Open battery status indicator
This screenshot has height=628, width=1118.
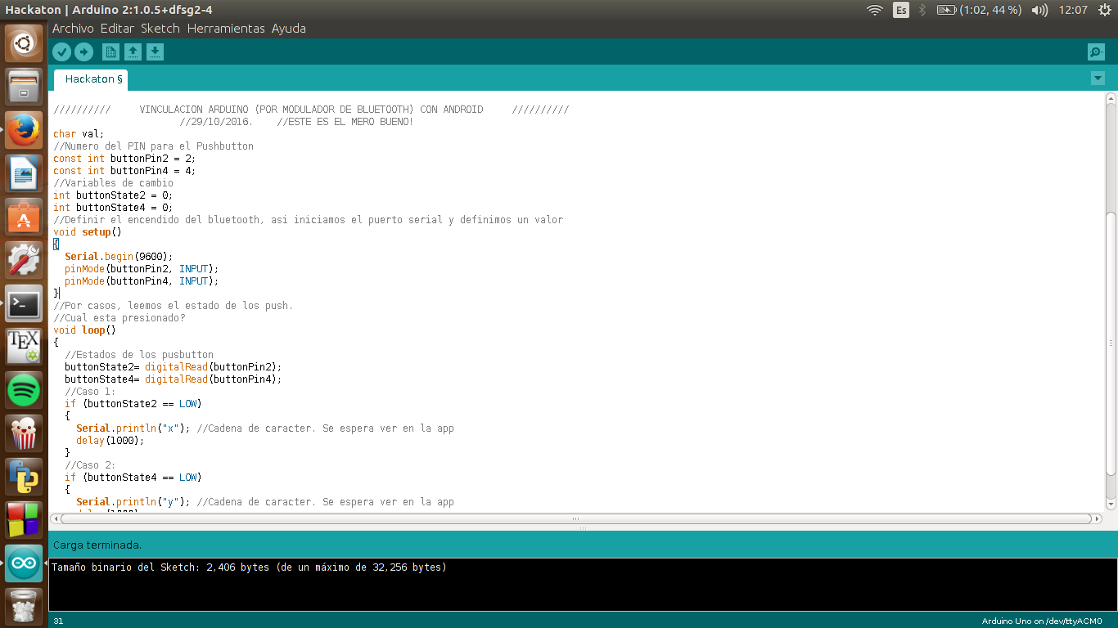click(x=979, y=10)
